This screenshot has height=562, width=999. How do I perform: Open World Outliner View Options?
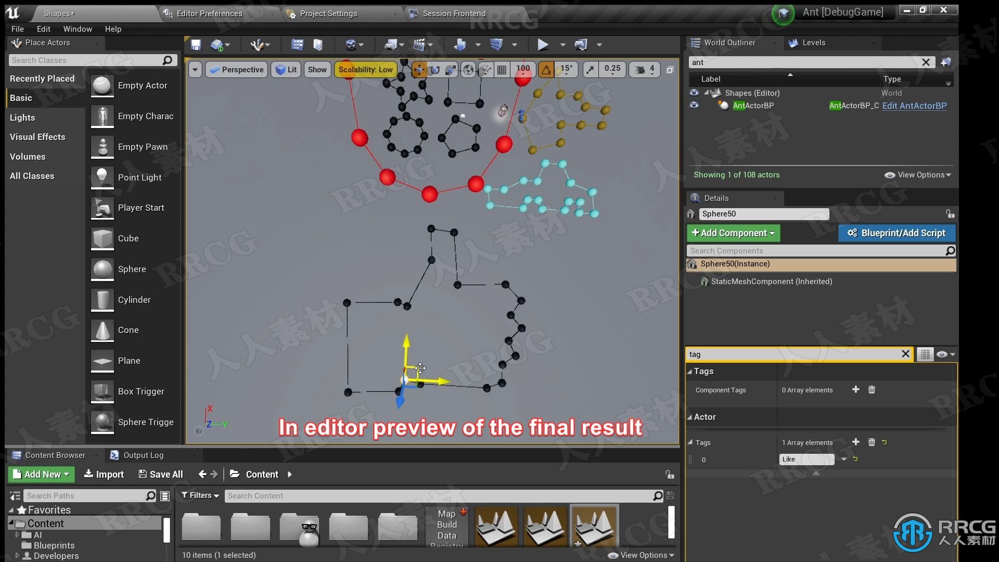pos(918,175)
